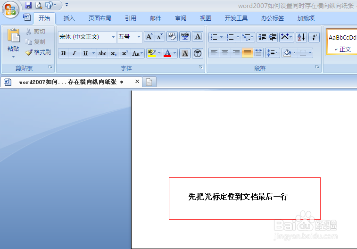
Task: Open line spacing menu
Action: tap(272, 53)
